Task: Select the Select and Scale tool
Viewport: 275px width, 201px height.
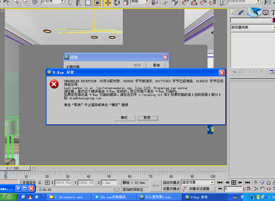Action: click(x=126, y=3)
